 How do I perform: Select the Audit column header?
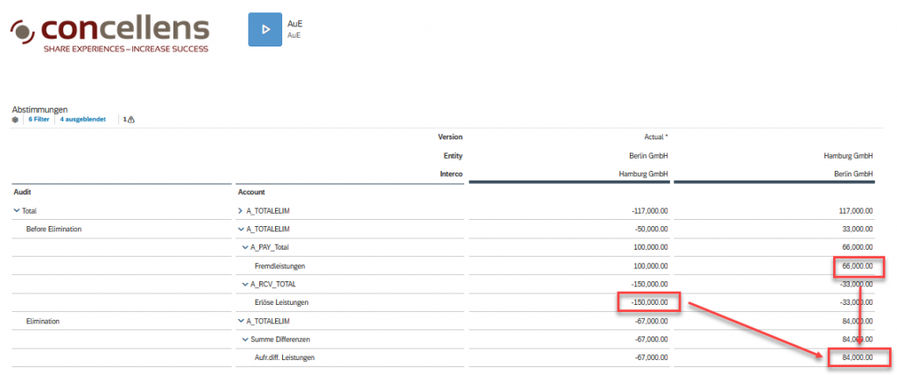pyautogui.click(x=23, y=191)
